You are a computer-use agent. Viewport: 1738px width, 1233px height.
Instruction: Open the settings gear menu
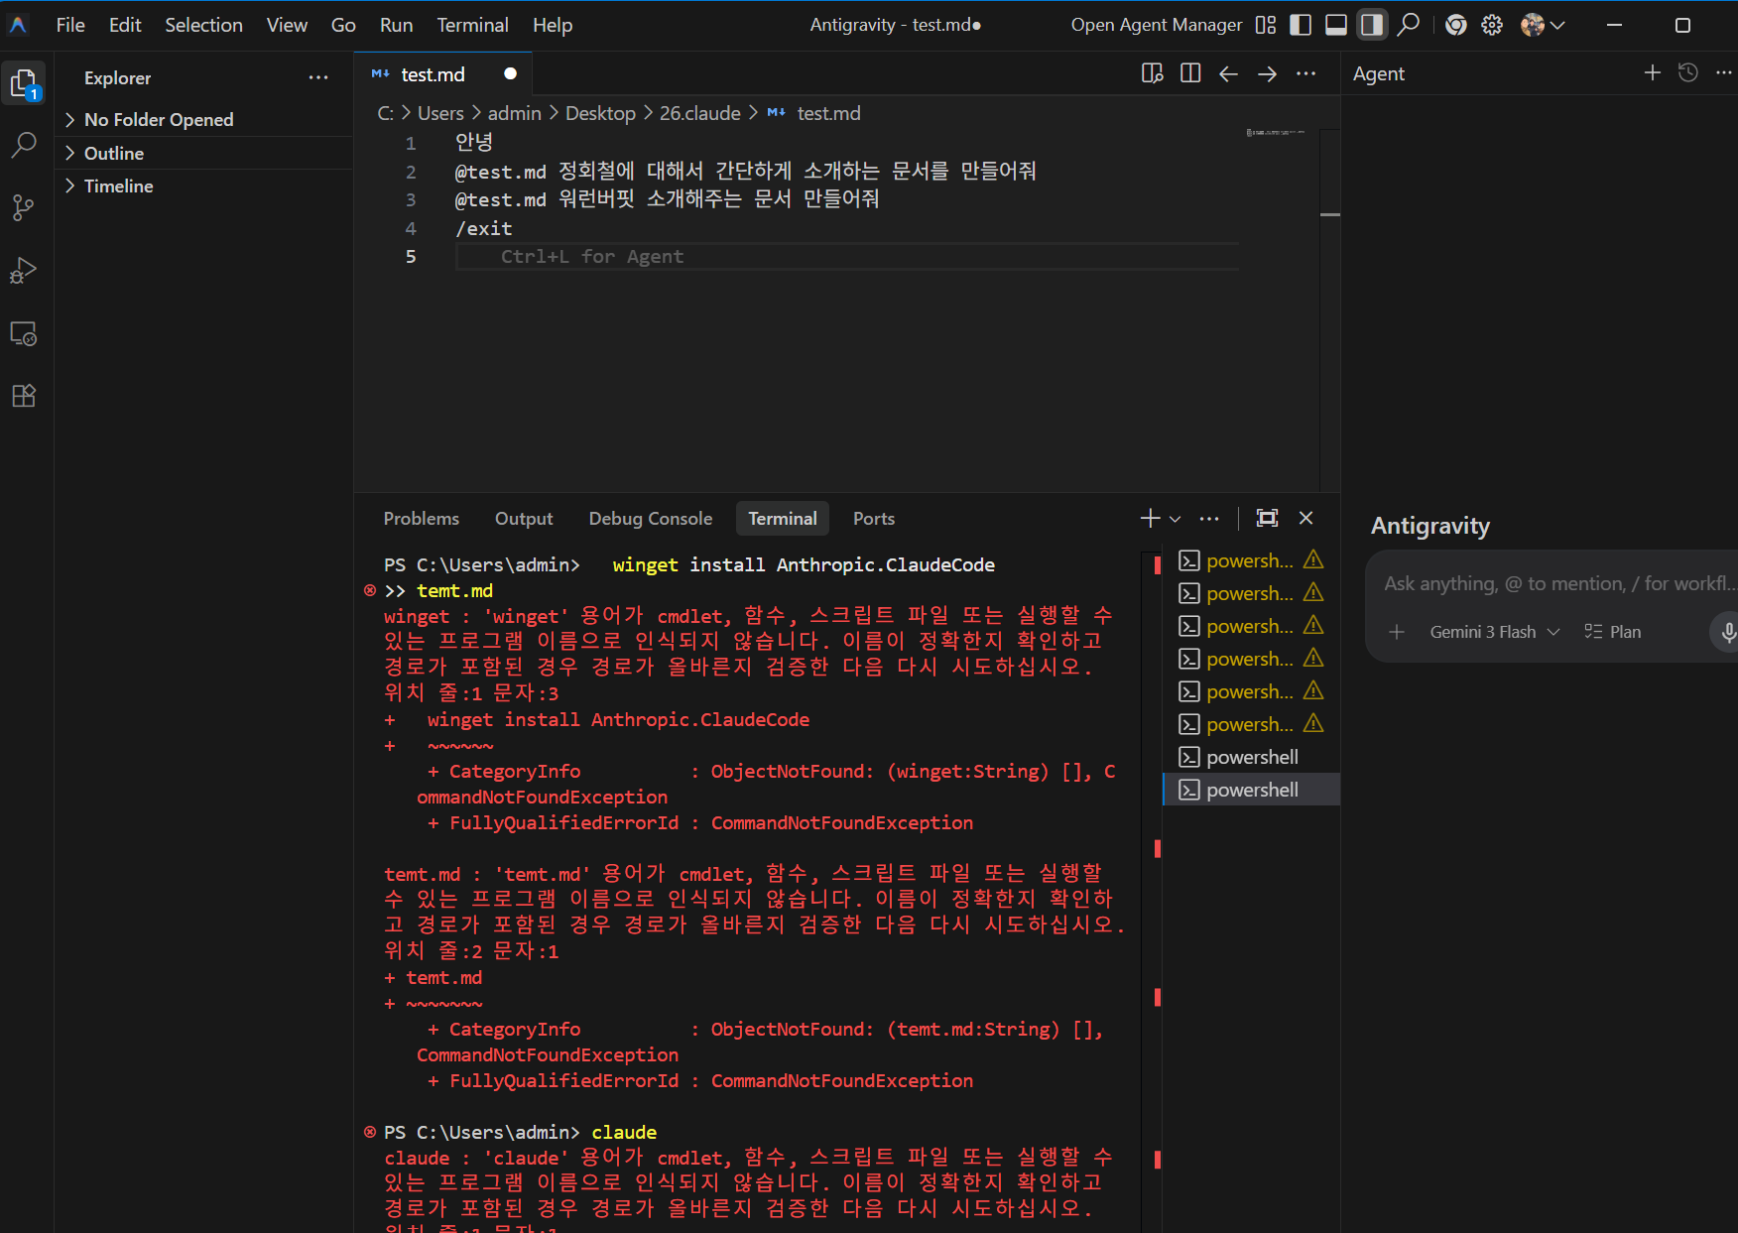point(1492,25)
